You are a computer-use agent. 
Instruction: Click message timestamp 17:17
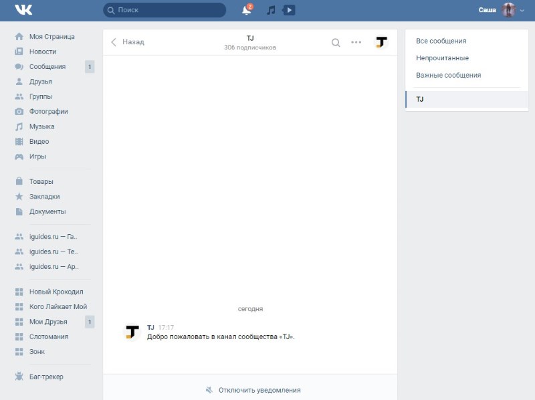click(x=166, y=328)
